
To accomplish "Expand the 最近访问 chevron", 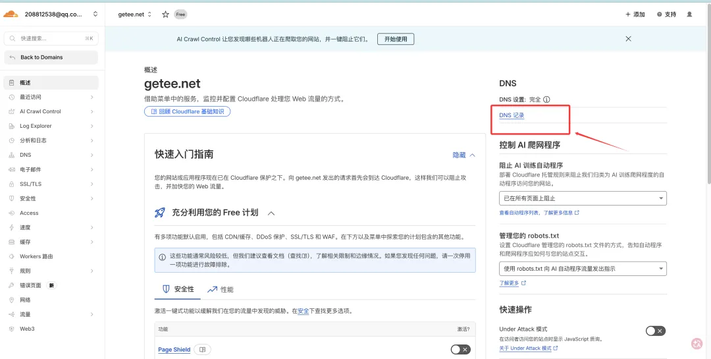I will tap(92, 97).
